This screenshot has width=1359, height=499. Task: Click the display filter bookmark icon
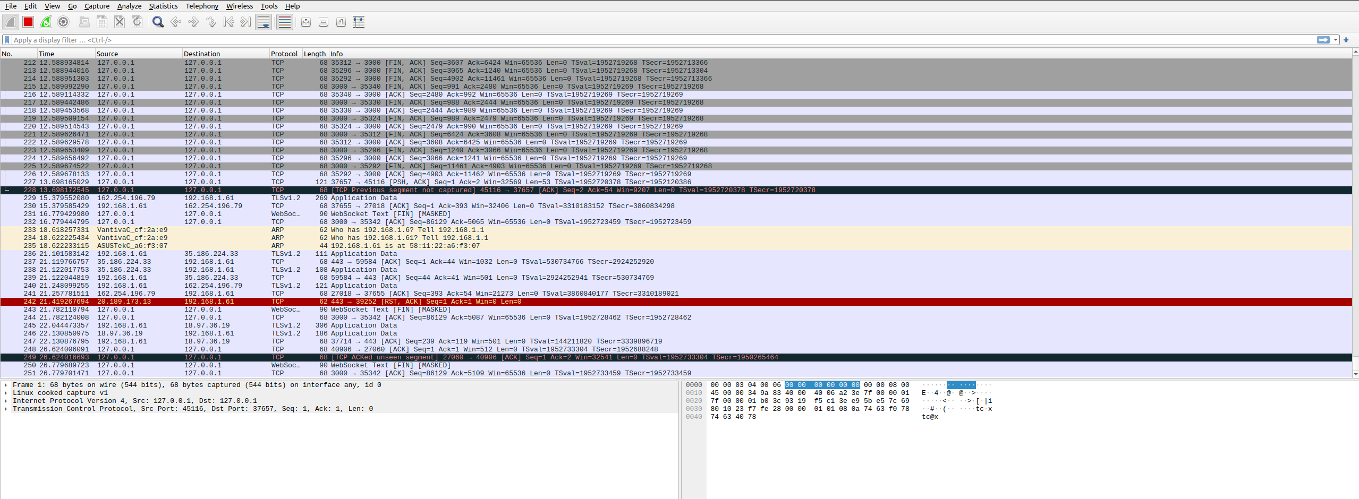tap(7, 40)
